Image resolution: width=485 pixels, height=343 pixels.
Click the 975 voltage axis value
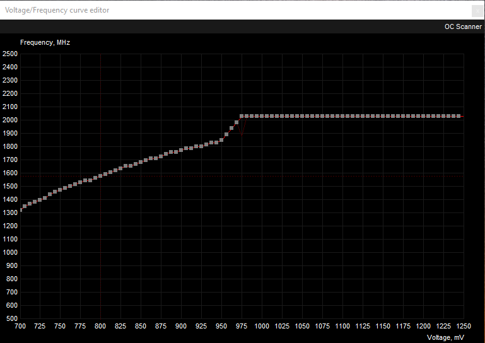242,327
